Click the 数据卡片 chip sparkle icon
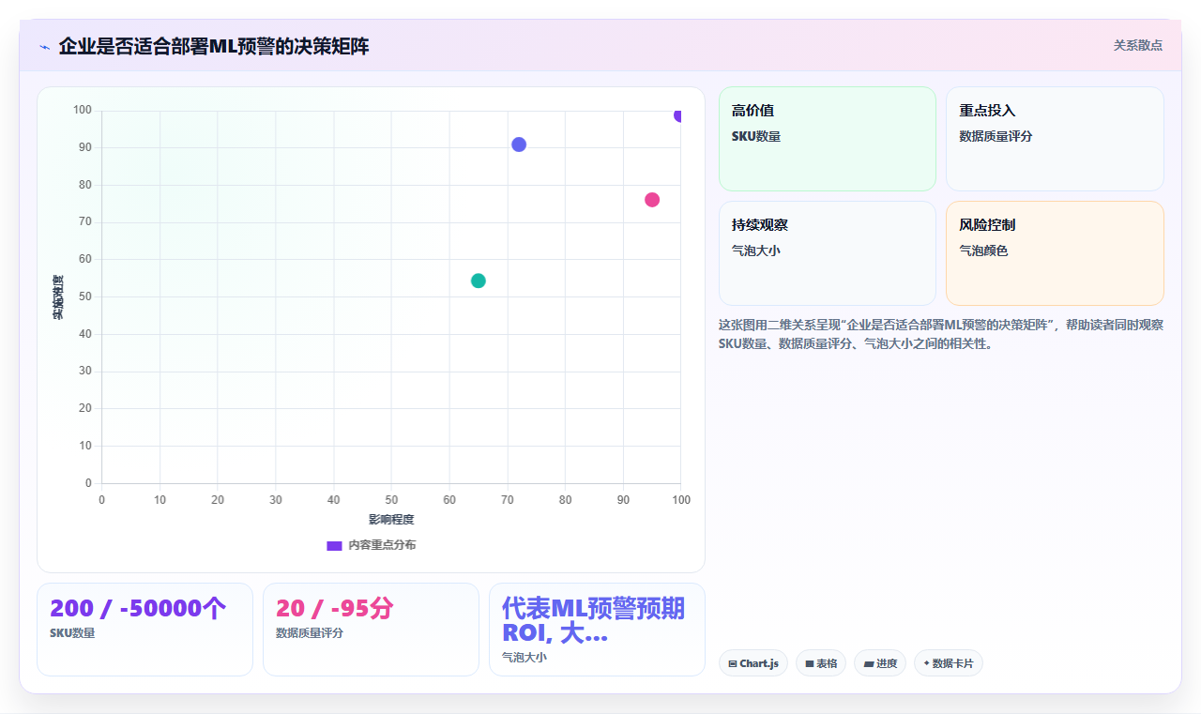This screenshot has width=1201, height=714. click(x=926, y=663)
